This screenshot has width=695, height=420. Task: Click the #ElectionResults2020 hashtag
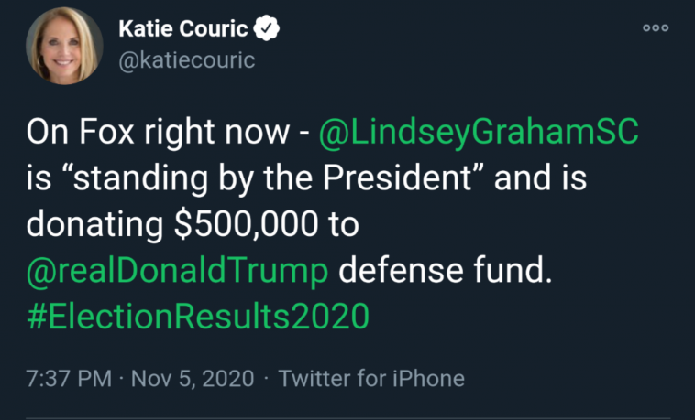point(197,316)
